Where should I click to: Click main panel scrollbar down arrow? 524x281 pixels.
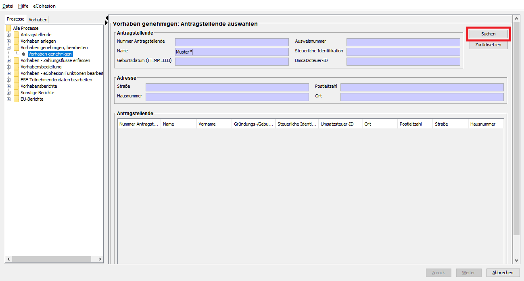click(x=516, y=260)
